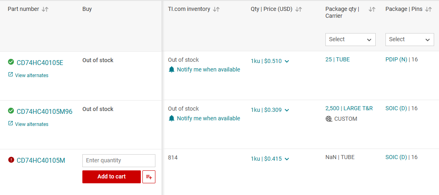This screenshot has width=439, height=195.
Task: Sort by Package | Pins arrows icon
Action: [428, 9]
